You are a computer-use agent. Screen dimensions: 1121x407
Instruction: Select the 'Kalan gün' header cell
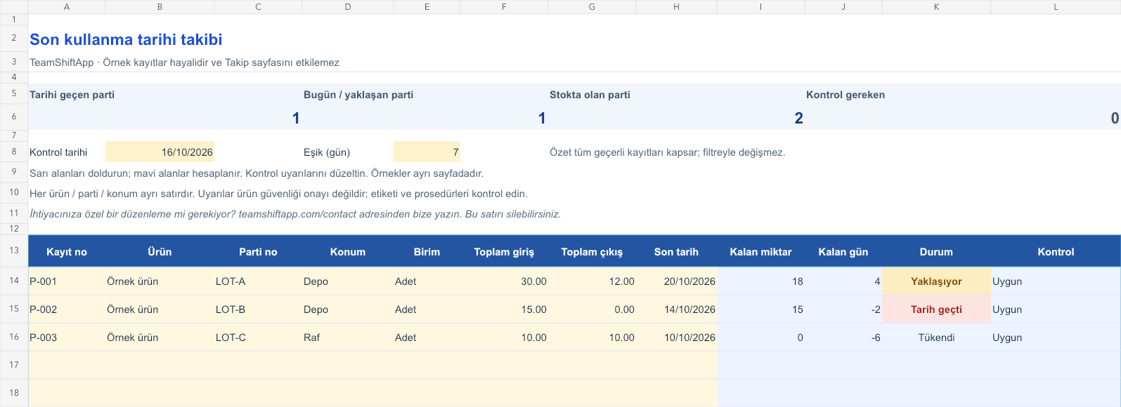tap(843, 252)
